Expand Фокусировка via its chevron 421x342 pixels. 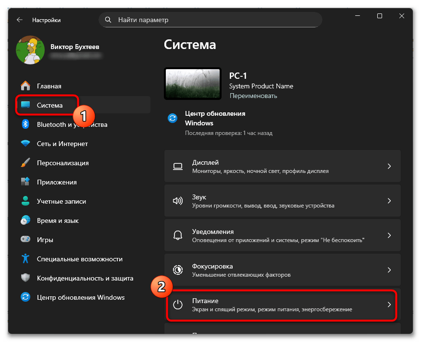pos(389,270)
